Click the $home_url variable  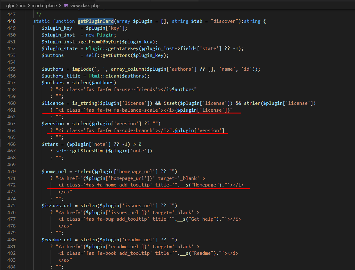tap(54, 172)
